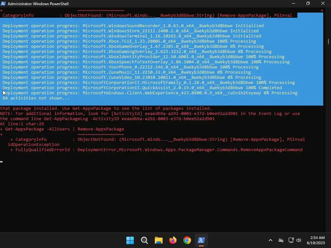Click the 'NOTE: For additional information' line
This screenshot has width=331, height=248.
tap(150, 113)
